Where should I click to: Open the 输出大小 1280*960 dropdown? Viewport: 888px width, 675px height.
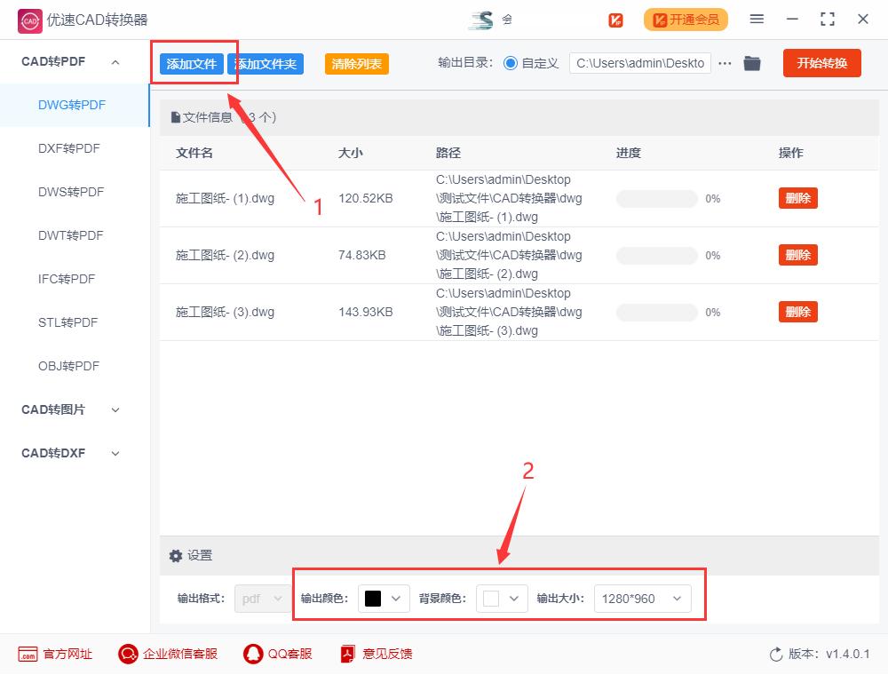pos(643,599)
